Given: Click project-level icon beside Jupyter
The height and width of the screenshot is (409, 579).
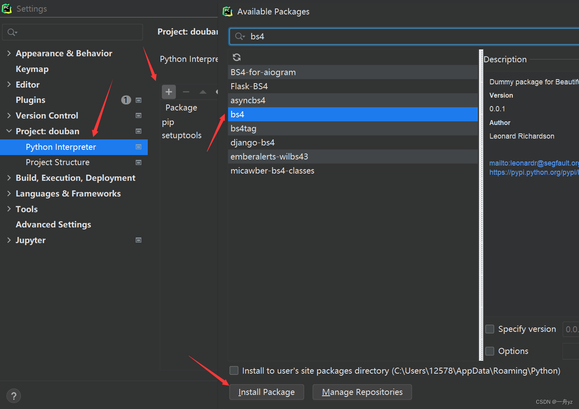Looking at the screenshot, I should coord(139,240).
